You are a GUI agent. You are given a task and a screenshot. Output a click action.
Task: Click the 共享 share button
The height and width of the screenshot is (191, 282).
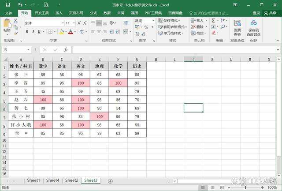coord(270,13)
